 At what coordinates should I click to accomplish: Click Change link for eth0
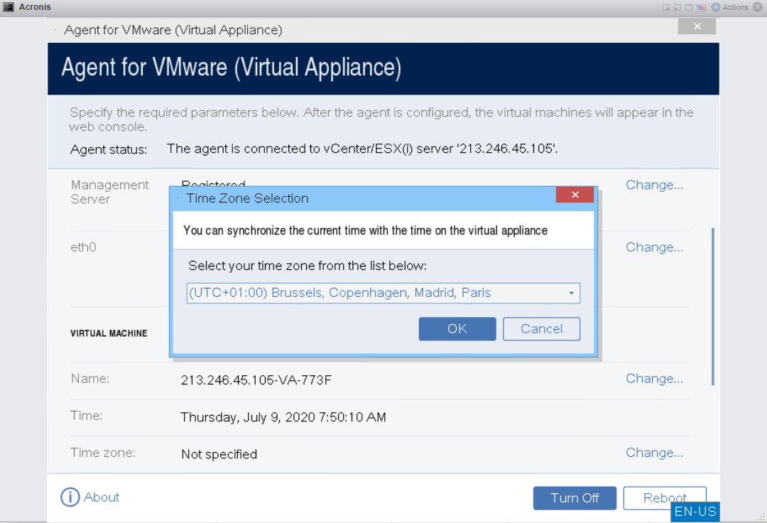[654, 247]
